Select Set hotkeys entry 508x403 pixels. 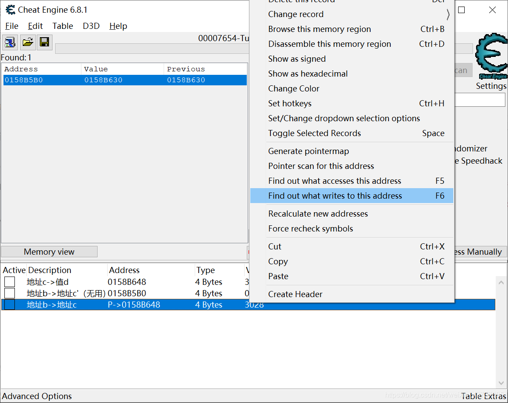tap(351, 104)
